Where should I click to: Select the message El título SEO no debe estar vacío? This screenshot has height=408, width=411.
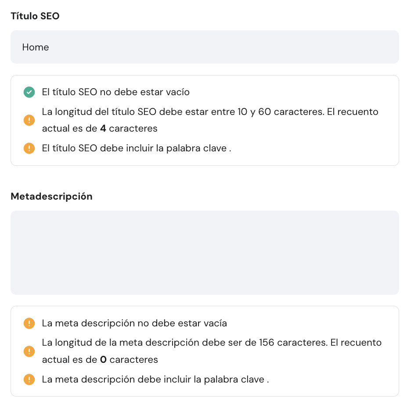pos(115,92)
